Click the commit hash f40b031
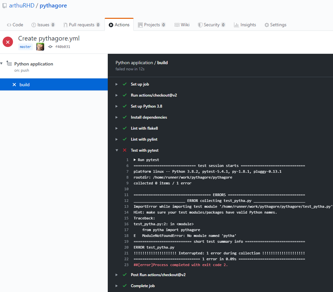The width and height of the screenshot is (333, 292). point(62,47)
